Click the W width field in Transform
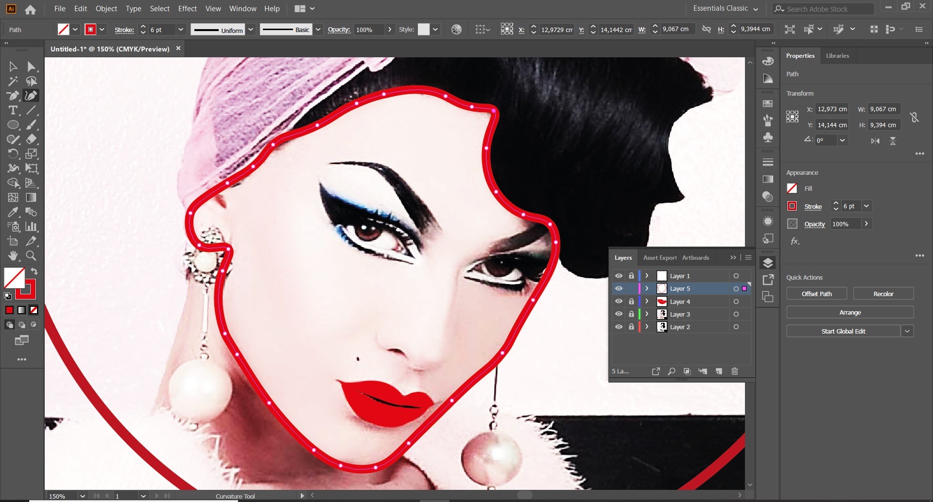The height and width of the screenshot is (502, 933). click(x=884, y=109)
